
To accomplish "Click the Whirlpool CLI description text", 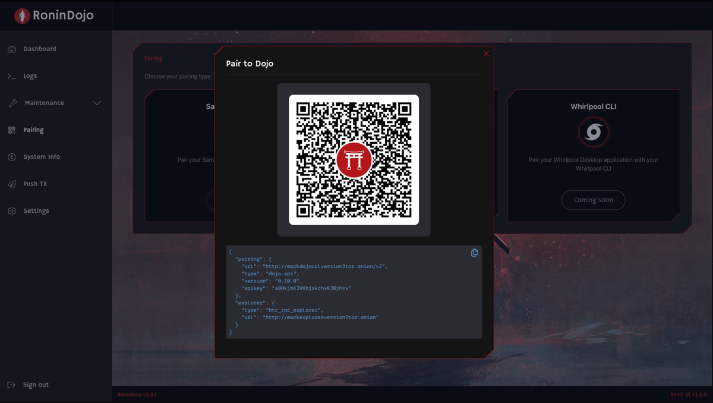I will 594,164.
